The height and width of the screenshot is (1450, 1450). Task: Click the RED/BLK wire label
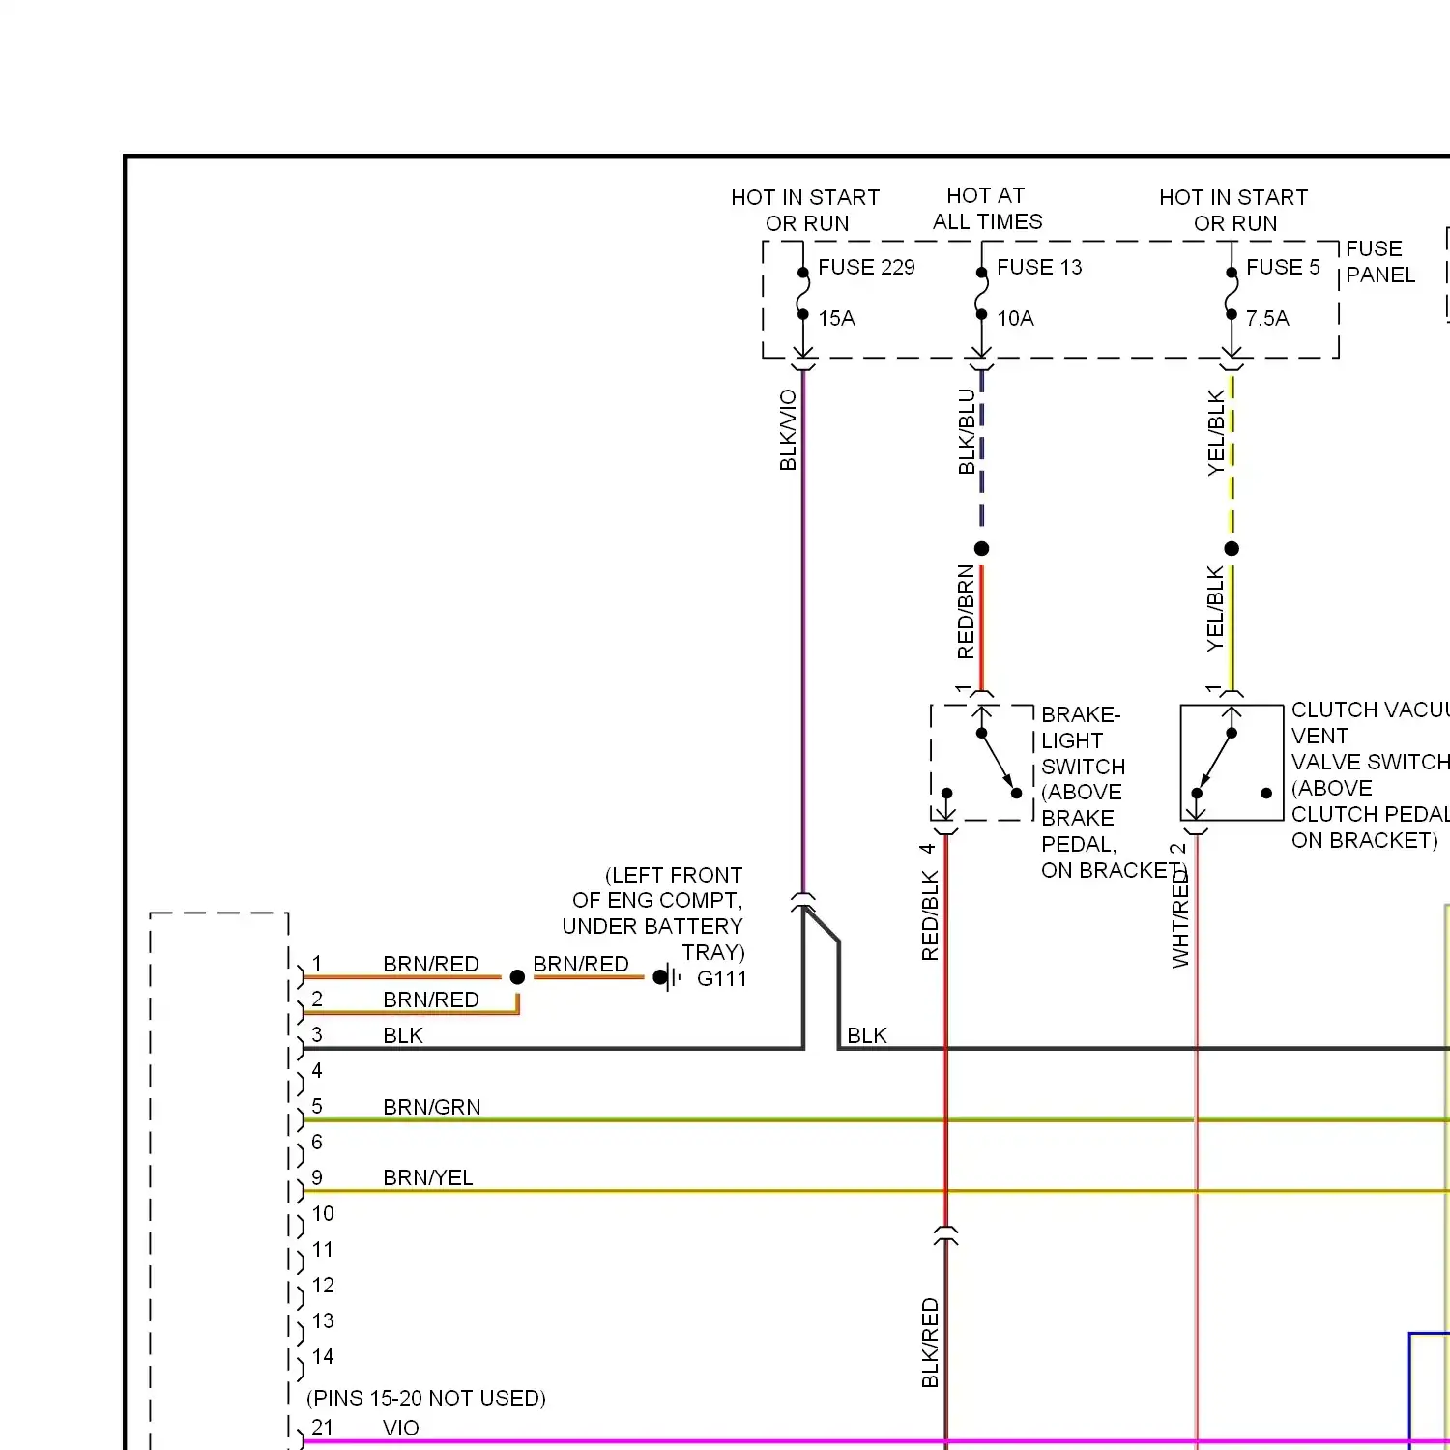coord(930,914)
